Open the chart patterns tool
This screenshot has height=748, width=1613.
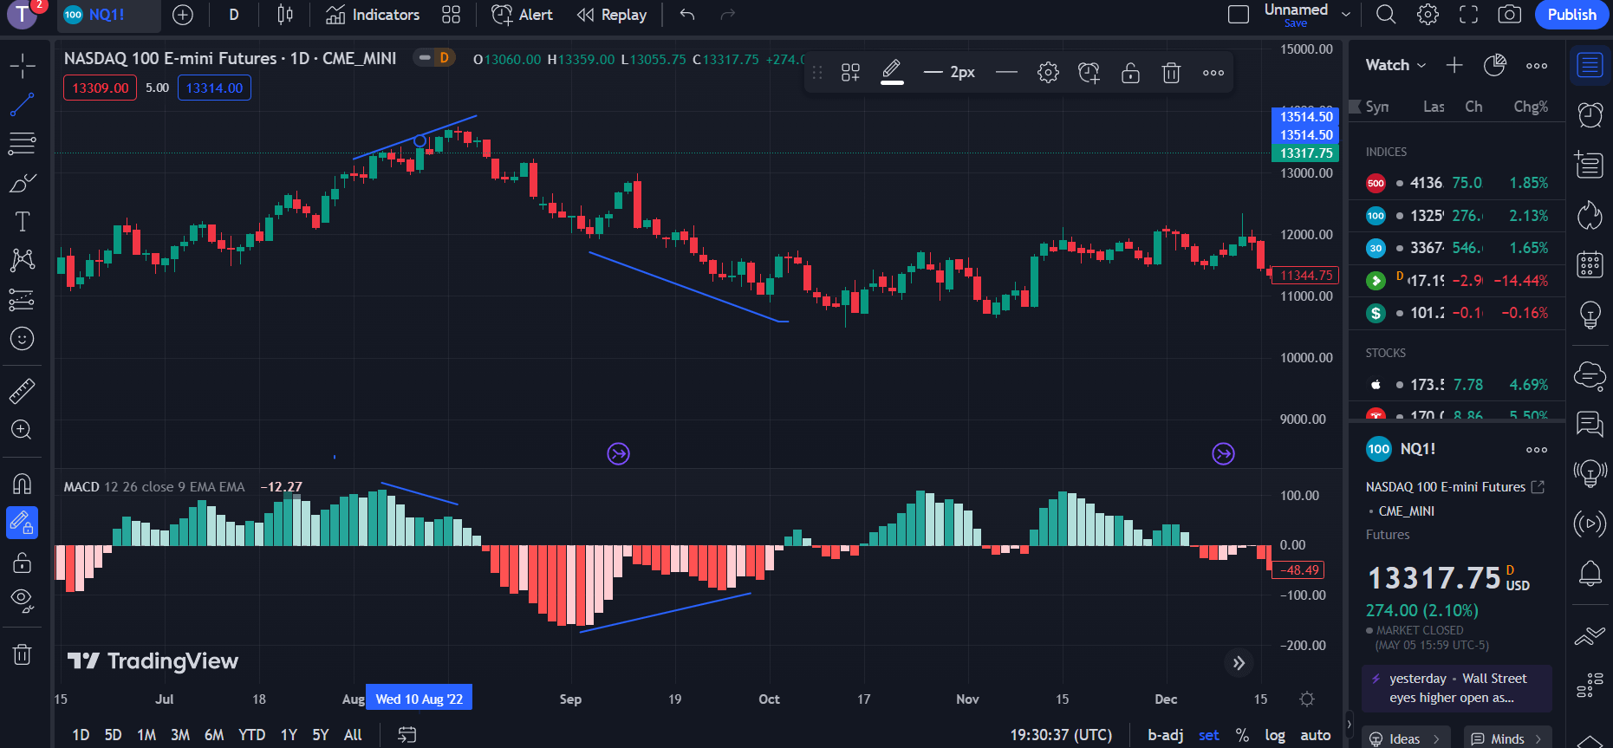tap(23, 260)
